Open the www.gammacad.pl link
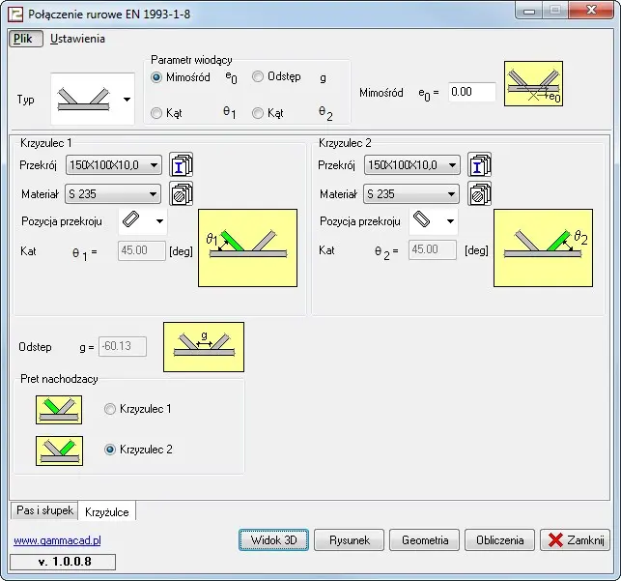 tap(57, 541)
